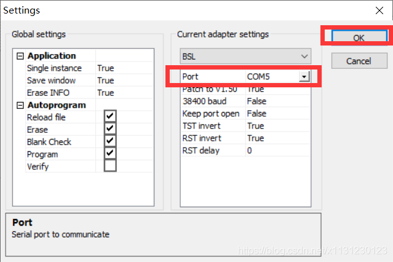This screenshot has width=393, height=262.
Task: Collapse the Application section
Action: click(20, 56)
